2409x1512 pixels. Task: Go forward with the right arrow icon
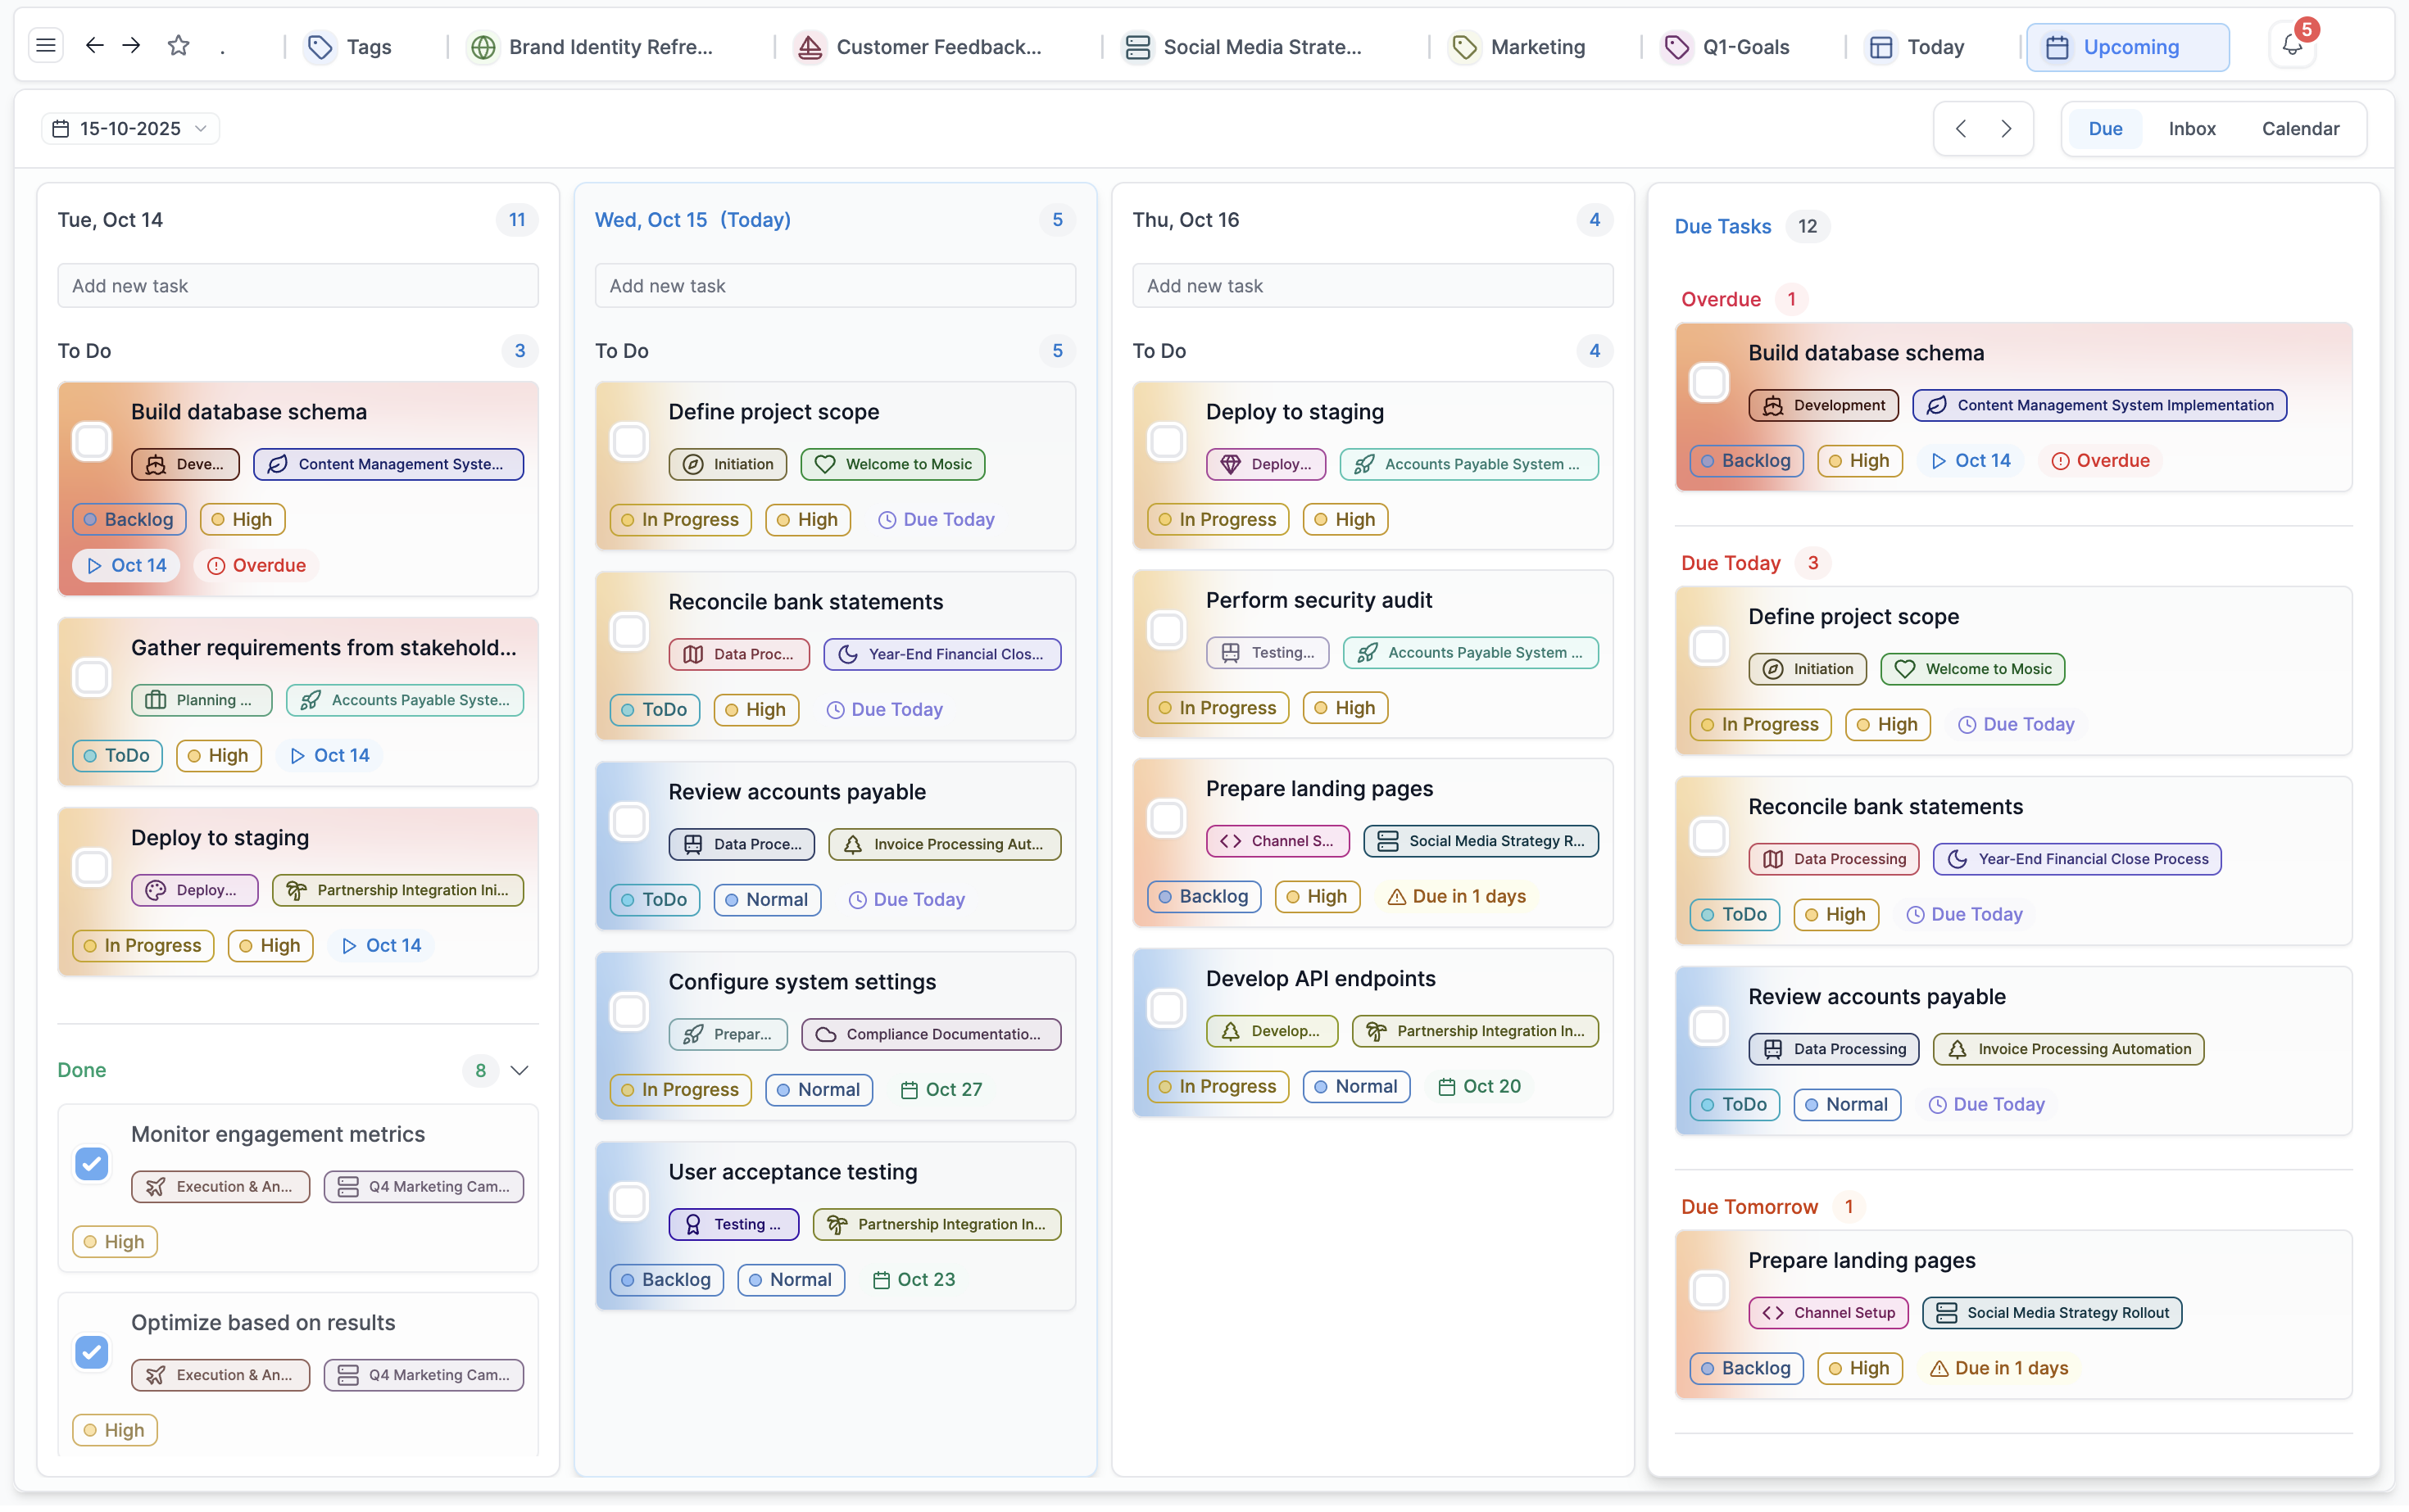(131, 46)
